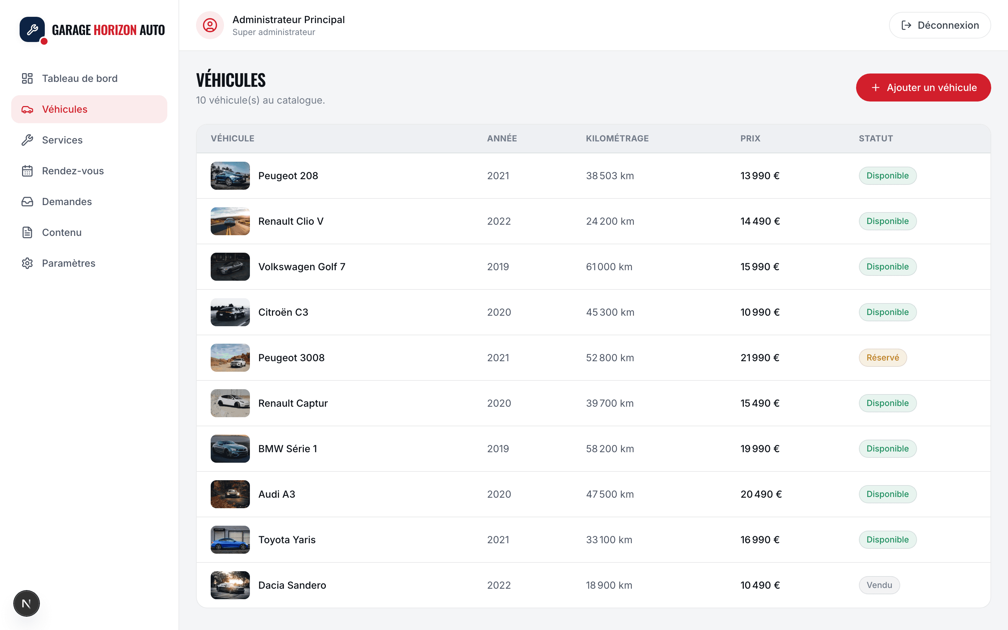Click the 10 véhicule(s) au catalogue text
This screenshot has width=1008, height=630.
[260, 100]
